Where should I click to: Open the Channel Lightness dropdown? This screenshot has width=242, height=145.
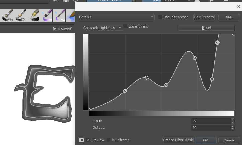110,28
